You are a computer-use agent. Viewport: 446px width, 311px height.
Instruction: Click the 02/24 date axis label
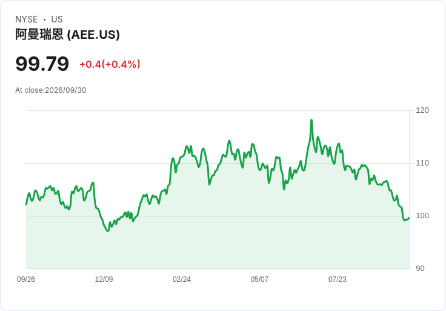[181, 279]
